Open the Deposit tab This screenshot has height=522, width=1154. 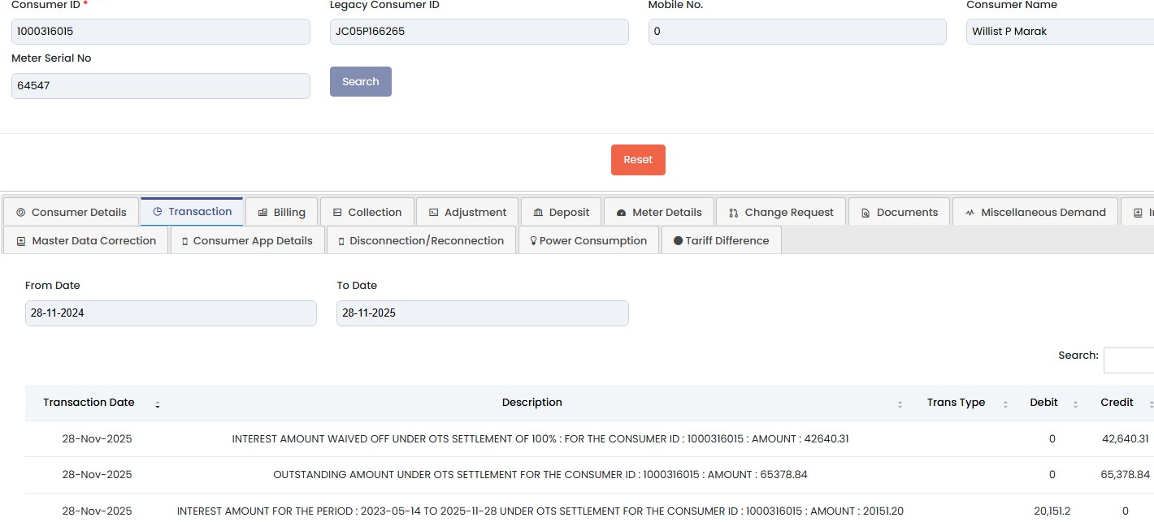click(561, 212)
